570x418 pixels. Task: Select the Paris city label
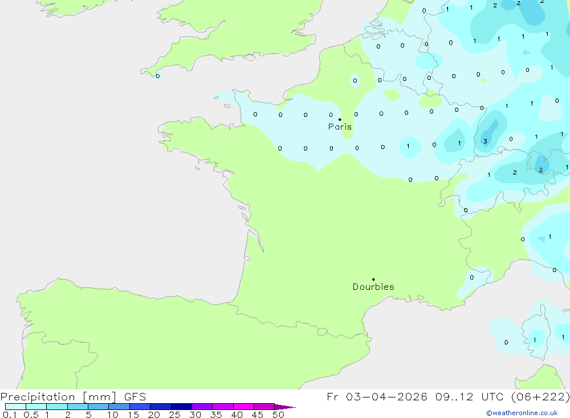[x=340, y=127]
